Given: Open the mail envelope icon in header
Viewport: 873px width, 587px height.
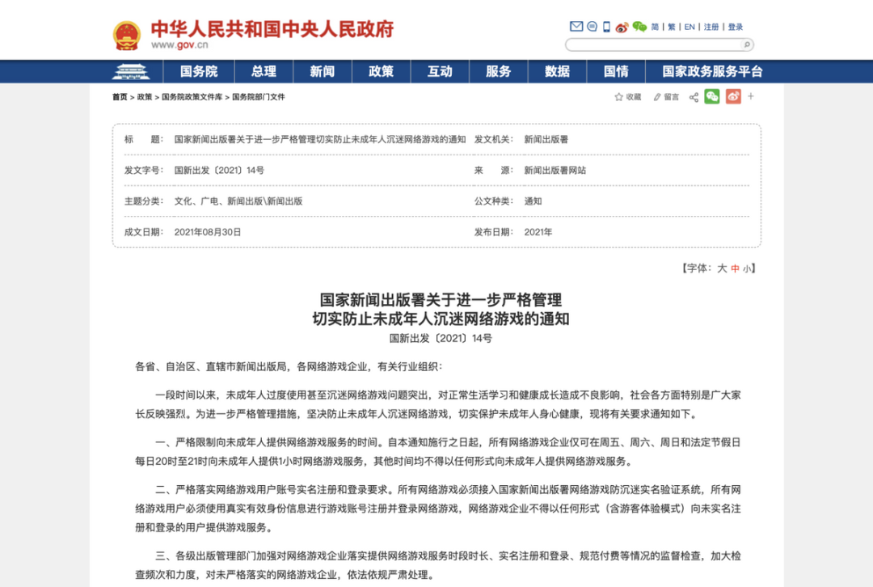Looking at the screenshot, I should pos(576,26).
